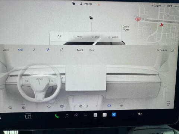Tap the 4:02 pm clock readout
Viewport: 179px width, 134px height.
156,6
